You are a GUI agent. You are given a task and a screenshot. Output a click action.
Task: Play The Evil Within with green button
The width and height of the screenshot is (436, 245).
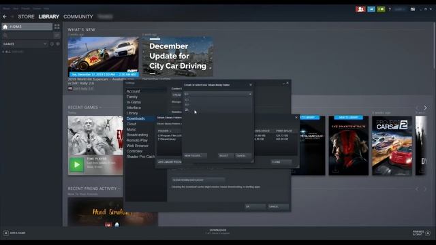coord(76,165)
